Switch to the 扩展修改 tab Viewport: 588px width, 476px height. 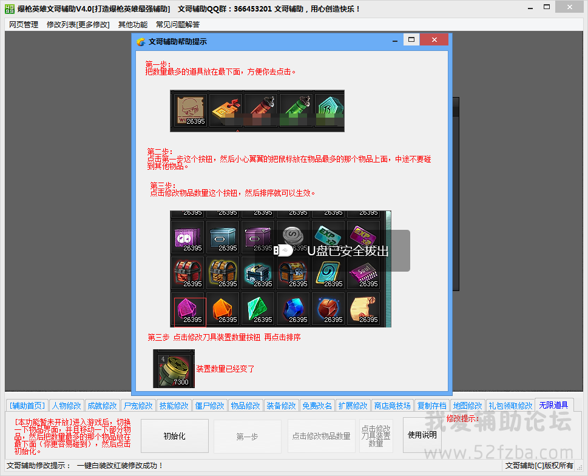tap(353, 406)
